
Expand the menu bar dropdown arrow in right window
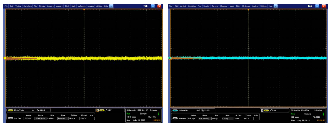pyautogui.click(x=275, y=6)
